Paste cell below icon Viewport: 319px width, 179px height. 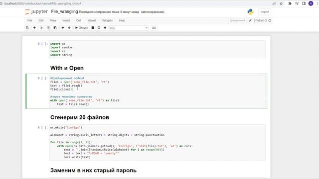[55, 28]
